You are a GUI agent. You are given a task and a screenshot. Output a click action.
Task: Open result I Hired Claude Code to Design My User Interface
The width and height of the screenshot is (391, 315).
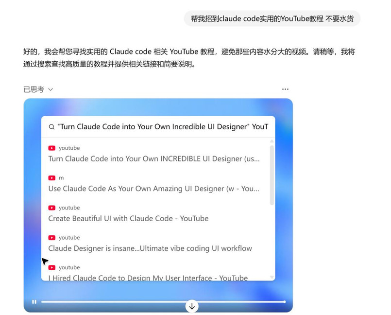coord(148,278)
